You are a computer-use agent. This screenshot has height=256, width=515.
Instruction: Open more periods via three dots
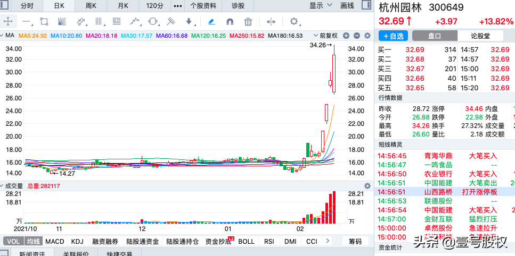pos(178,5)
